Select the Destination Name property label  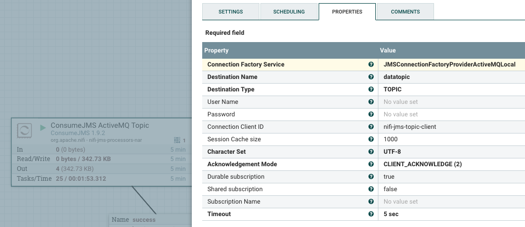pos(232,77)
